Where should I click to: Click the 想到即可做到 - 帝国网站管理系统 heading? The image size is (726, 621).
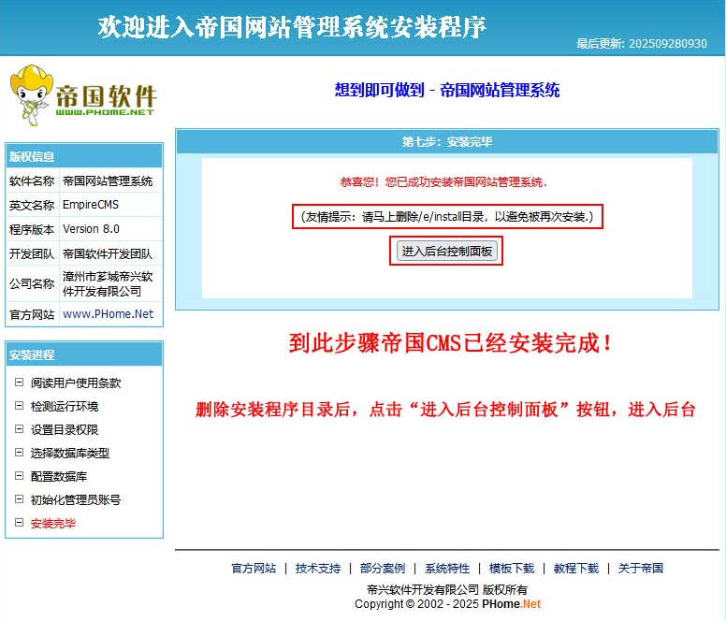[447, 90]
